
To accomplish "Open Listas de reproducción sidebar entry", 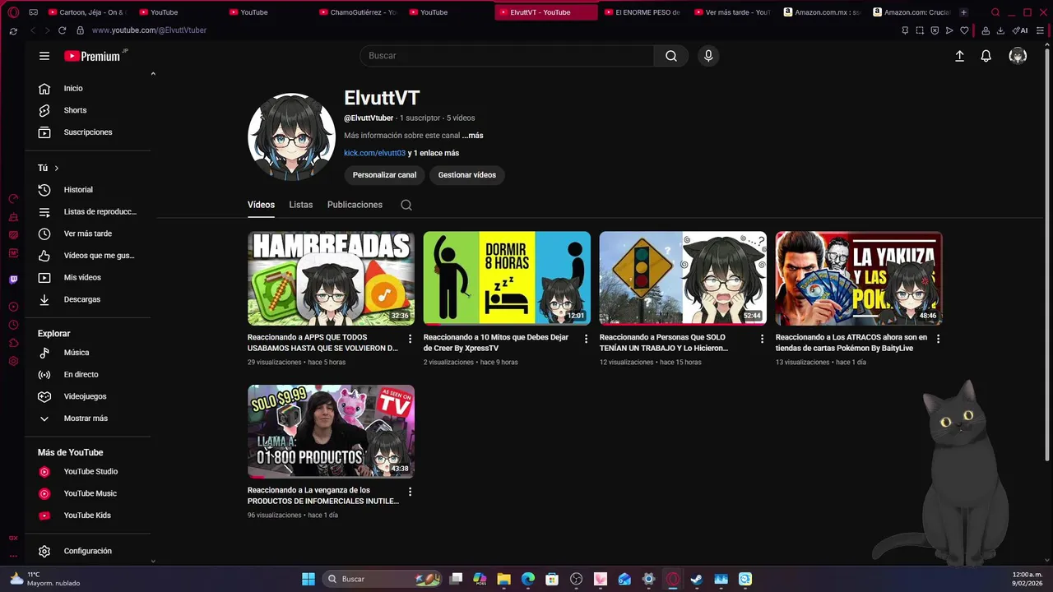I will tap(87, 211).
